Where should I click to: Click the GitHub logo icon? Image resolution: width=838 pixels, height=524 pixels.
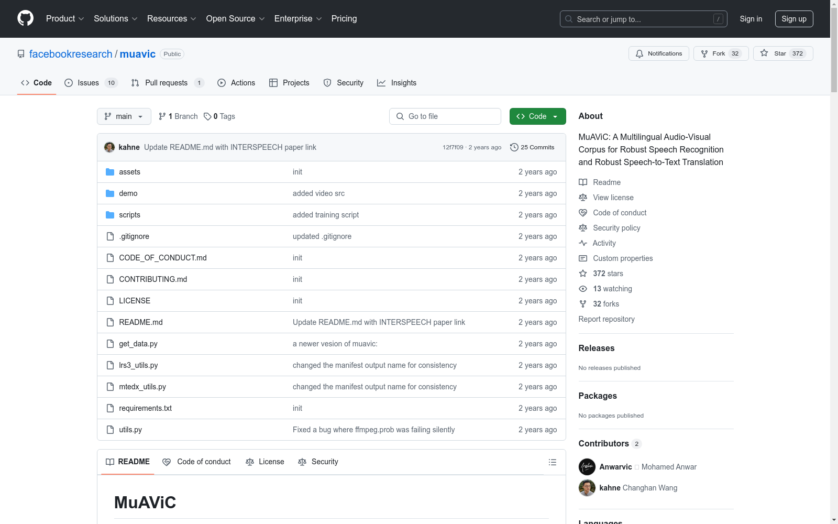click(x=25, y=18)
